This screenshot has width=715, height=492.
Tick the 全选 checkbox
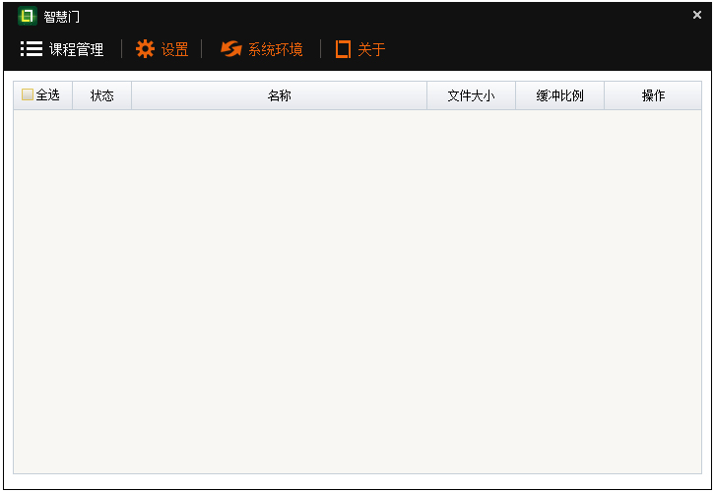click(x=28, y=94)
